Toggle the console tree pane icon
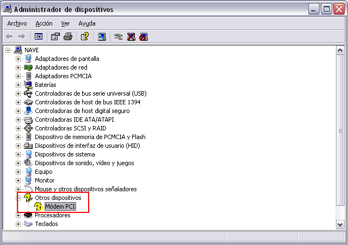This screenshot has width=348, height=245. coord(39,36)
